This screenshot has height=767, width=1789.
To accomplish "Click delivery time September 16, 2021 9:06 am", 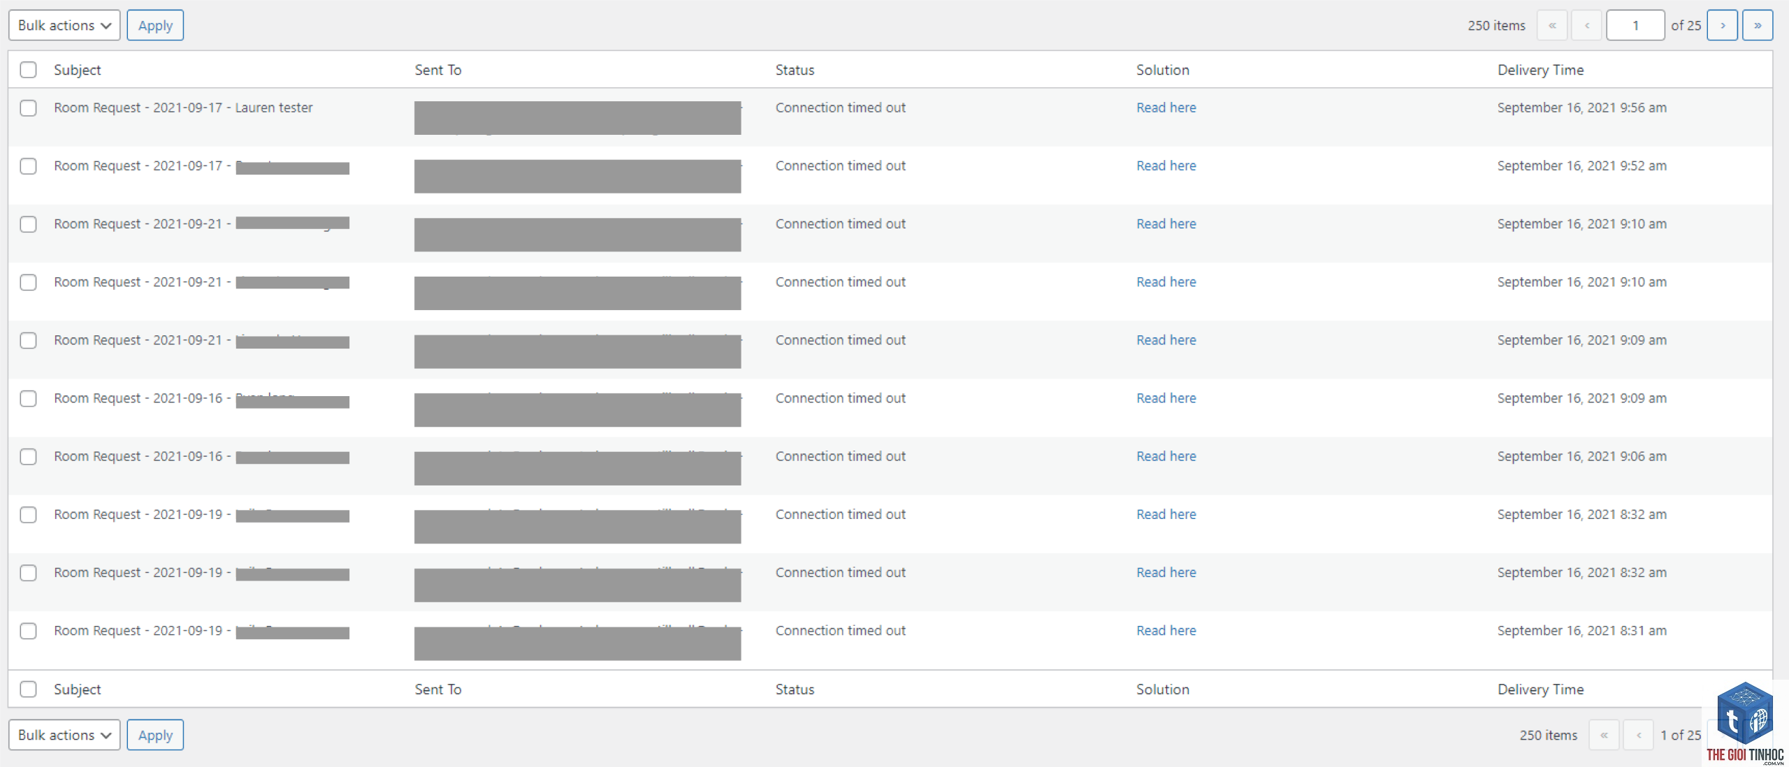I will pyautogui.click(x=1581, y=456).
